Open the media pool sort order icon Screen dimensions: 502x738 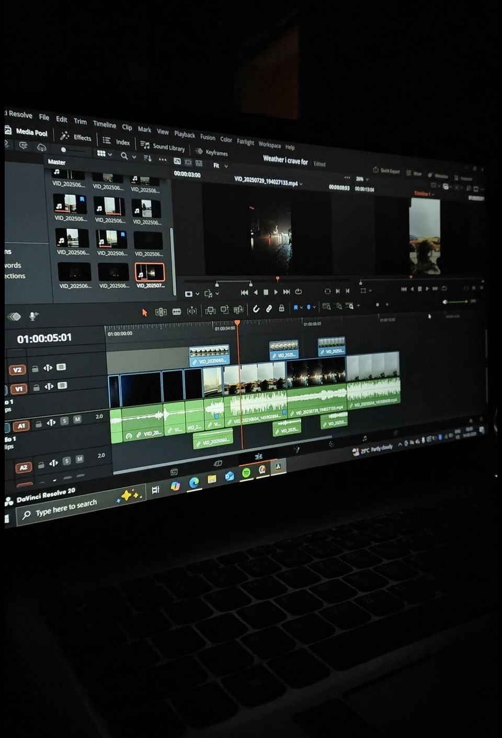pos(147,158)
